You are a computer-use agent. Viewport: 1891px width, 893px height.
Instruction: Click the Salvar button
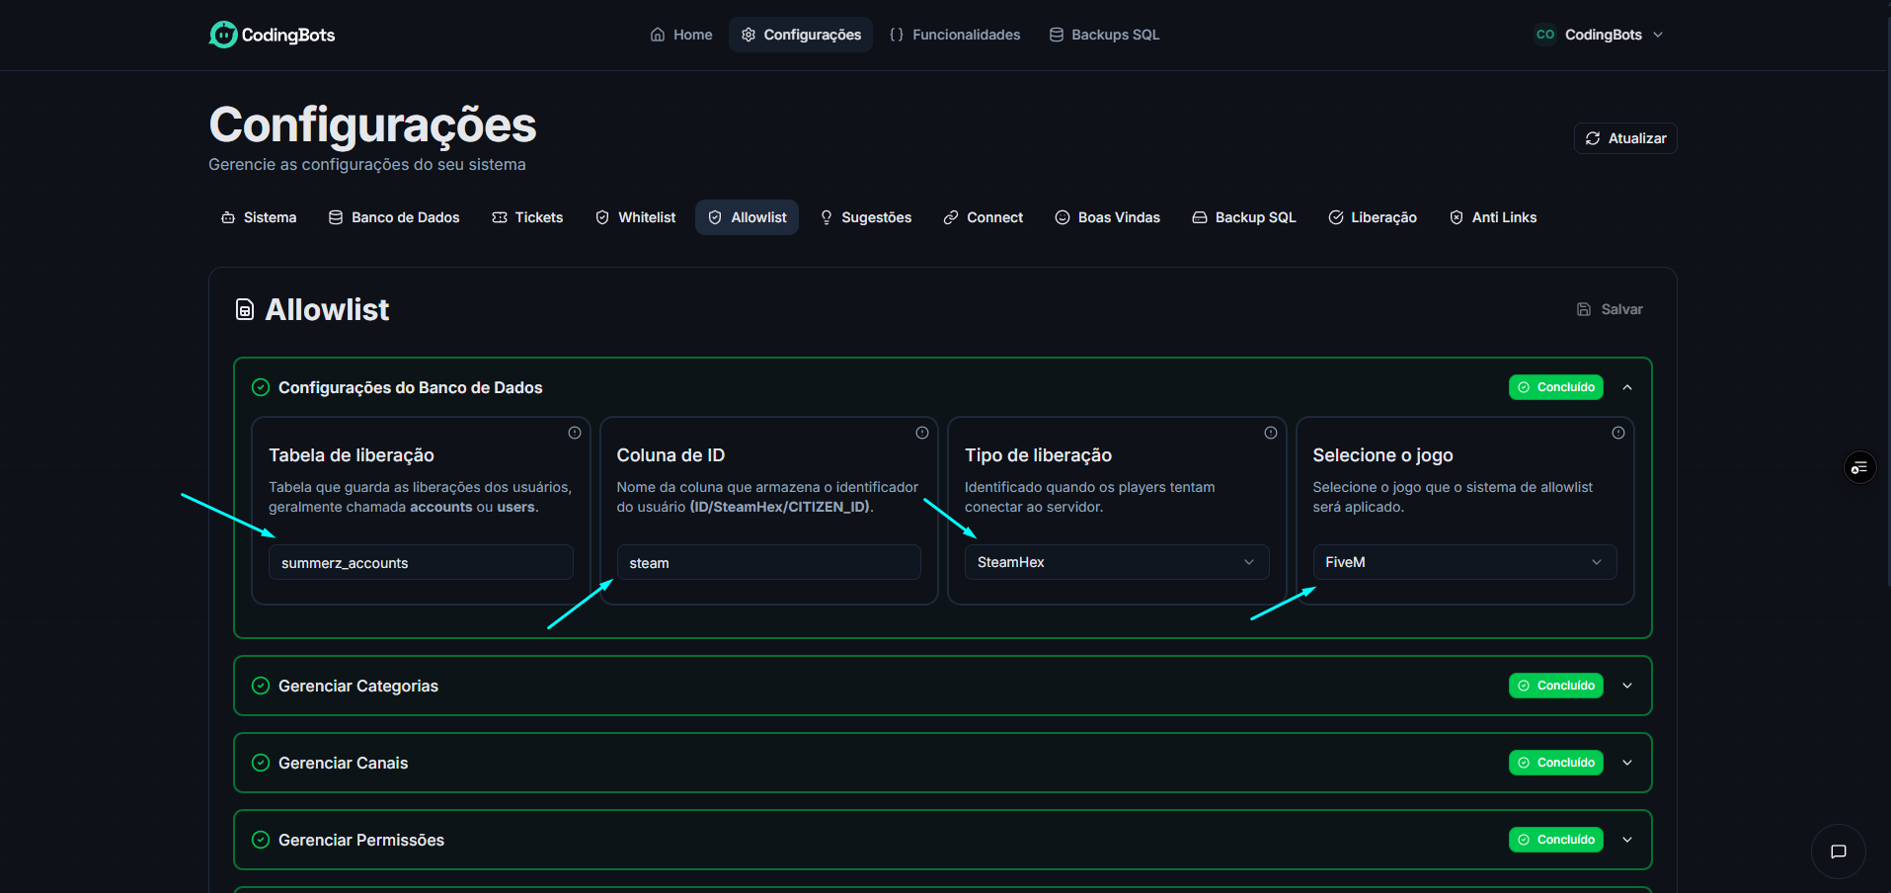1610,309
